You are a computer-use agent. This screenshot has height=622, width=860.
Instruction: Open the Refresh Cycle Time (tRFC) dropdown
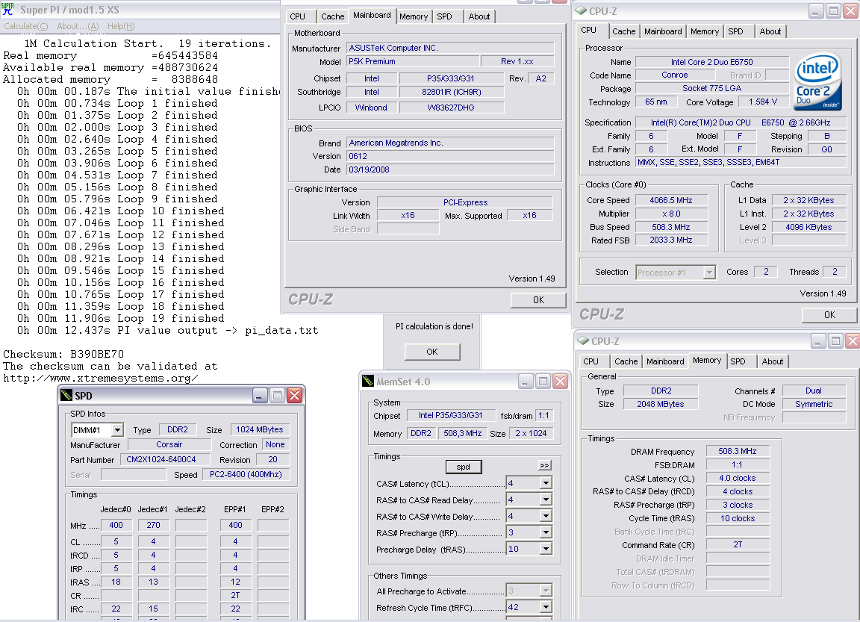click(x=546, y=607)
